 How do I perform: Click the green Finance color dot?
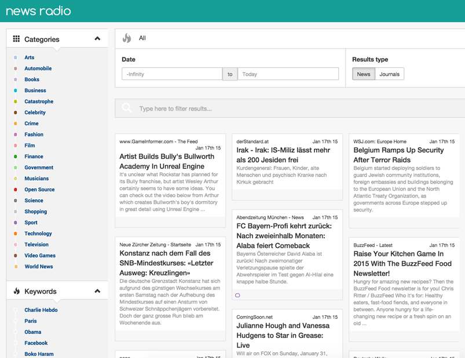pyautogui.click(x=16, y=156)
